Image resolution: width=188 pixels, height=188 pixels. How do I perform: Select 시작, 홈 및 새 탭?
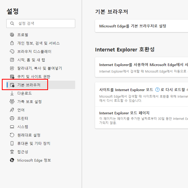(x=41, y=60)
